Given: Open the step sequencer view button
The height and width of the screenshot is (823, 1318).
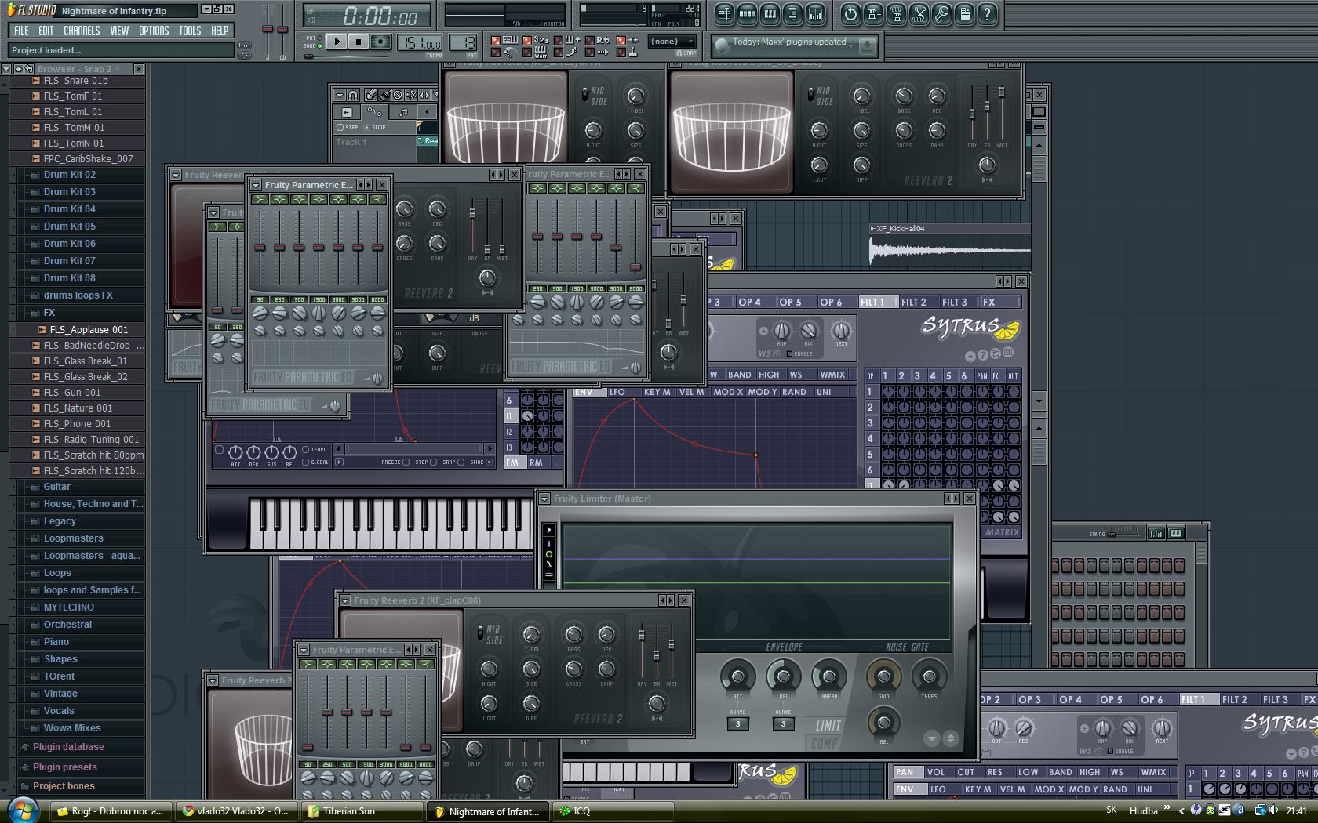Looking at the screenshot, I should (747, 14).
